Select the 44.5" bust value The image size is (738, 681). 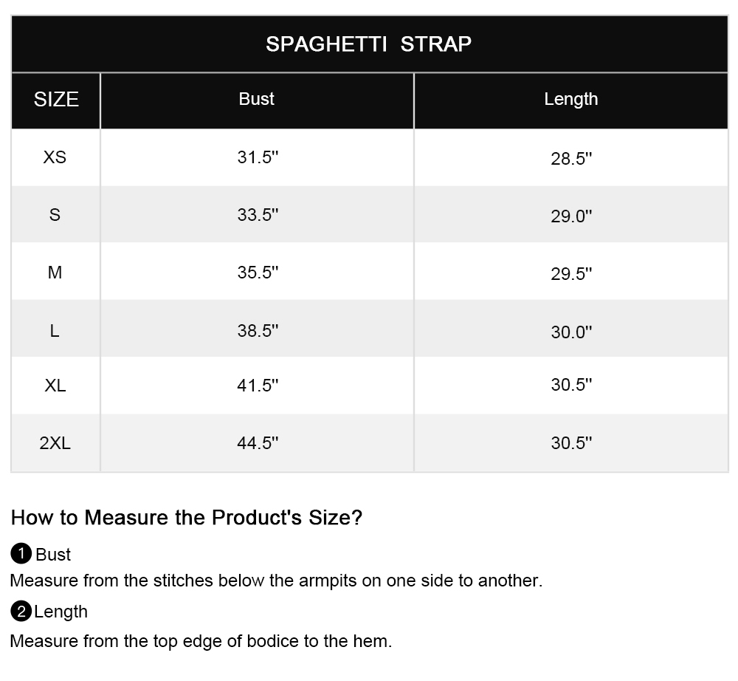point(258,443)
